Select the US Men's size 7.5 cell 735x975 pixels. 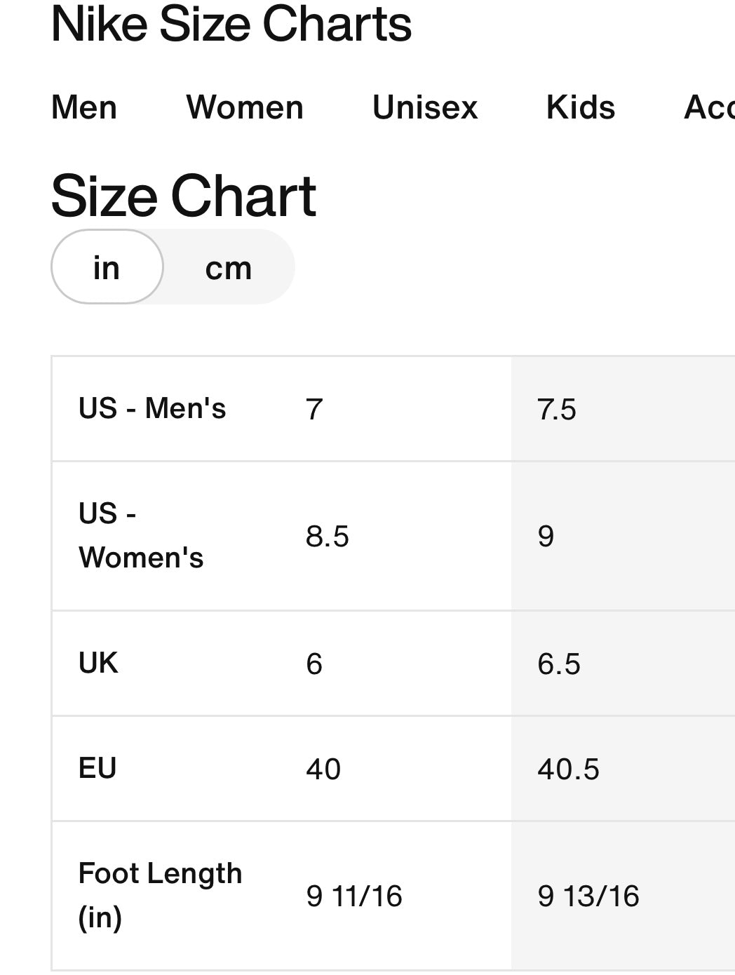(x=557, y=410)
